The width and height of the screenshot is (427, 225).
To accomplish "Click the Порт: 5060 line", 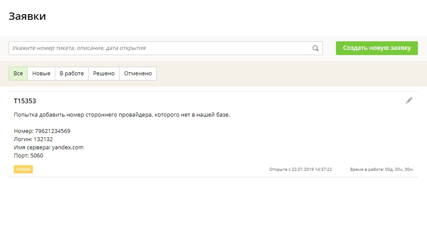I will pos(28,155).
